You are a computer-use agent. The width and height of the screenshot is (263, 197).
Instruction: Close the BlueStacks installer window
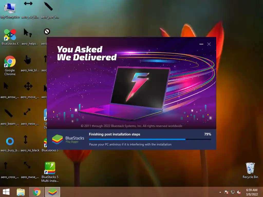(x=209, y=44)
